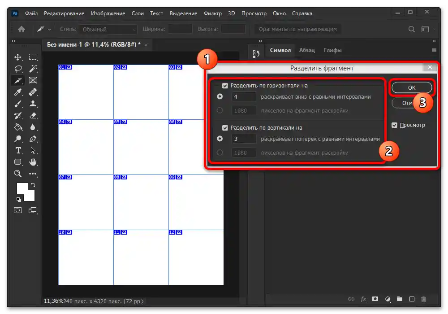
Task: Select the Lasso tool
Action: [18, 69]
